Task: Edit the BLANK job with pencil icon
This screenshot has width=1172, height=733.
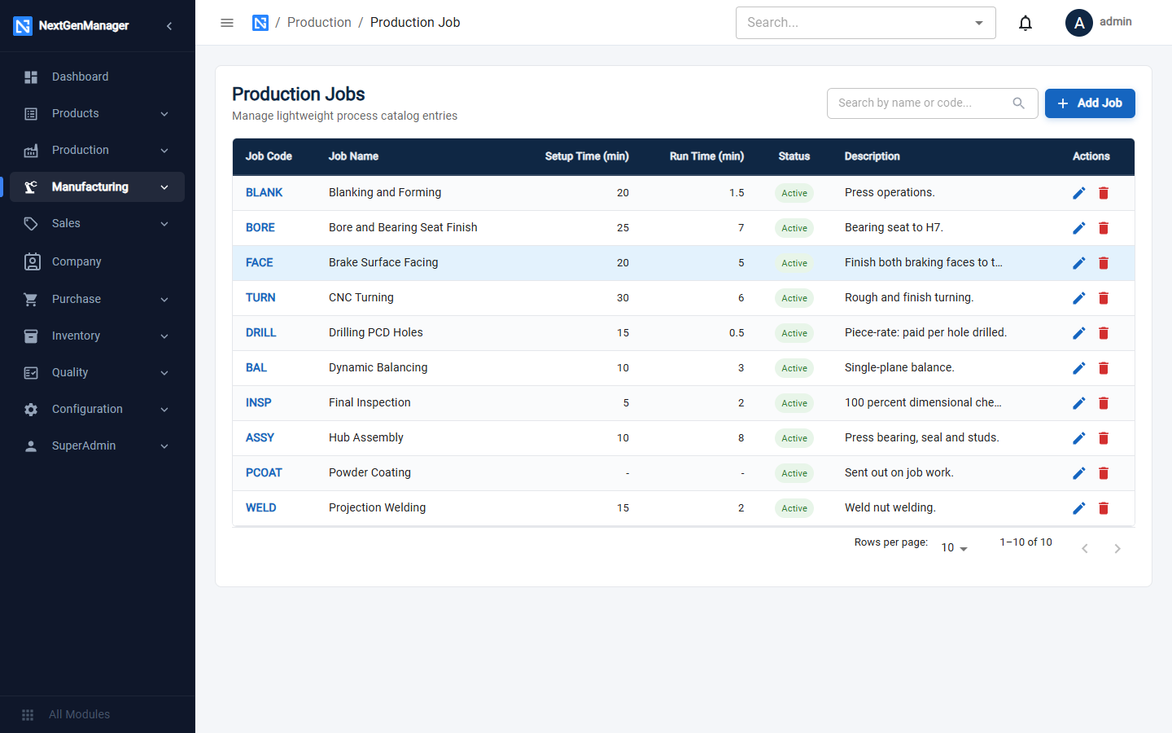Action: click(x=1079, y=193)
